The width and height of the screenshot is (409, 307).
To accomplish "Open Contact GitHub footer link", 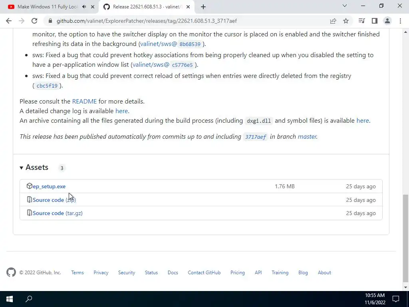I will [x=204, y=273].
